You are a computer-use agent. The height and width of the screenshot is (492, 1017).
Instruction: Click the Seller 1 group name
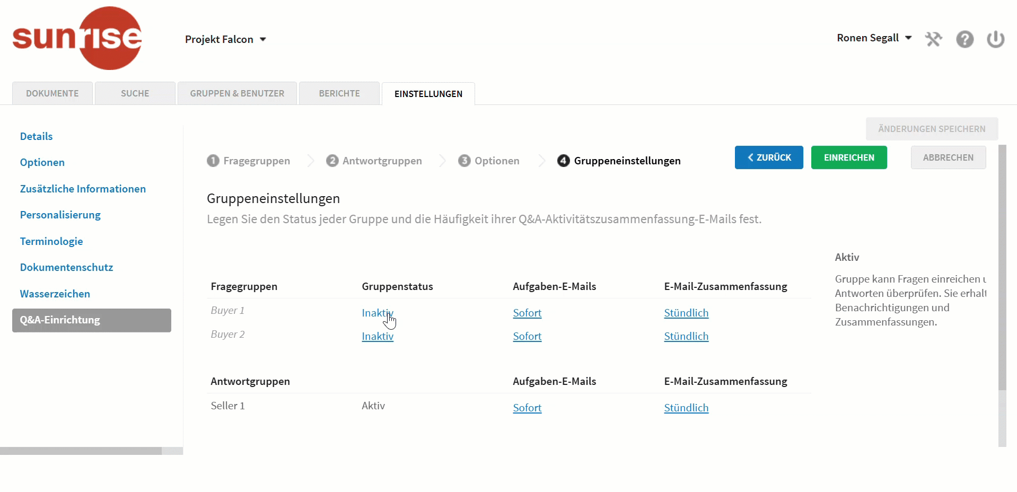[227, 406]
